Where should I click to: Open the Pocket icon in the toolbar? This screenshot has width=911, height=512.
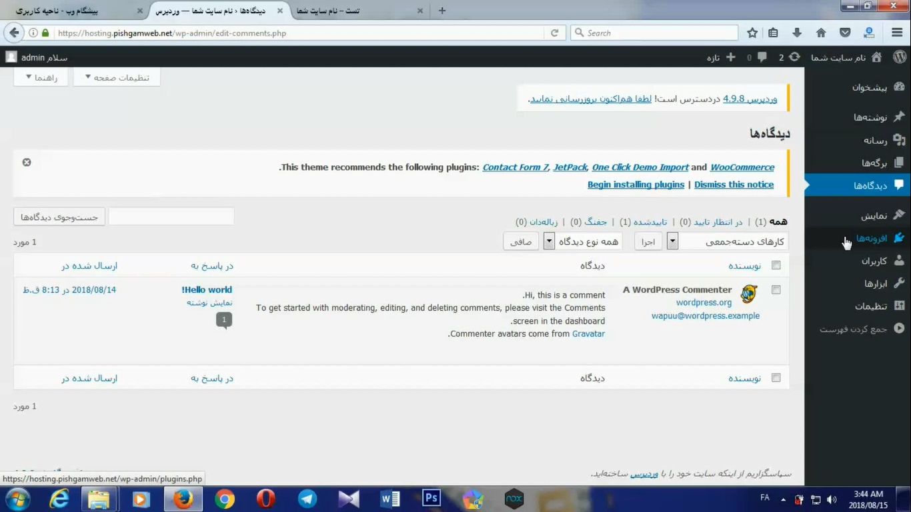coord(845,33)
